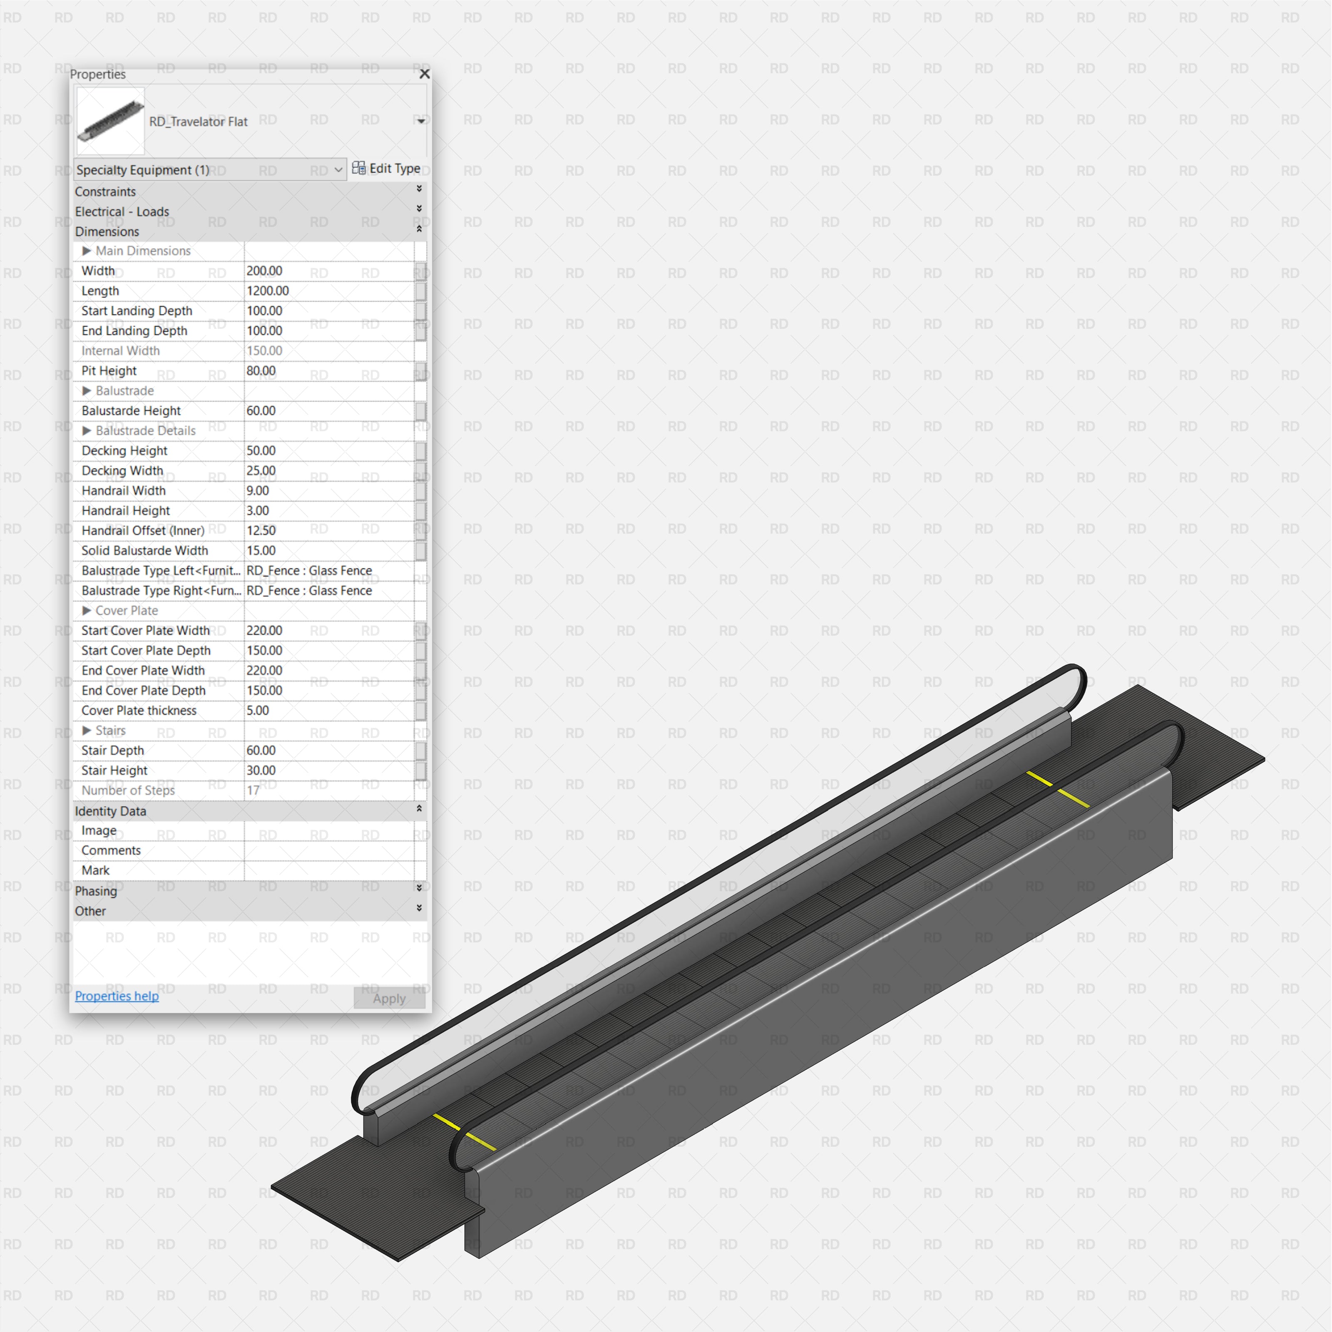The height and width of the screenshot is (1332, 1332).
Task: Click associate parameter button beside Width
Action: click(421, 271)
